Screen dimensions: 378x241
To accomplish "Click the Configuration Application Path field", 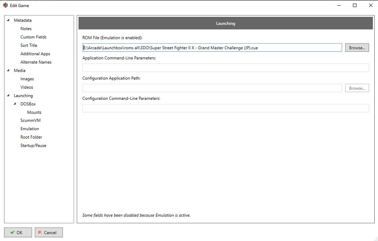I will [x=212, y=88].
